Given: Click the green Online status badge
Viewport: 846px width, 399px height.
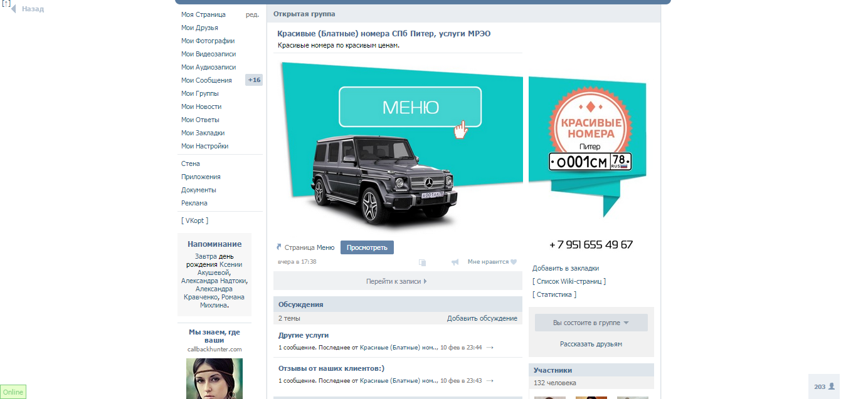Looking at the screenshot, I should point(13,392).
